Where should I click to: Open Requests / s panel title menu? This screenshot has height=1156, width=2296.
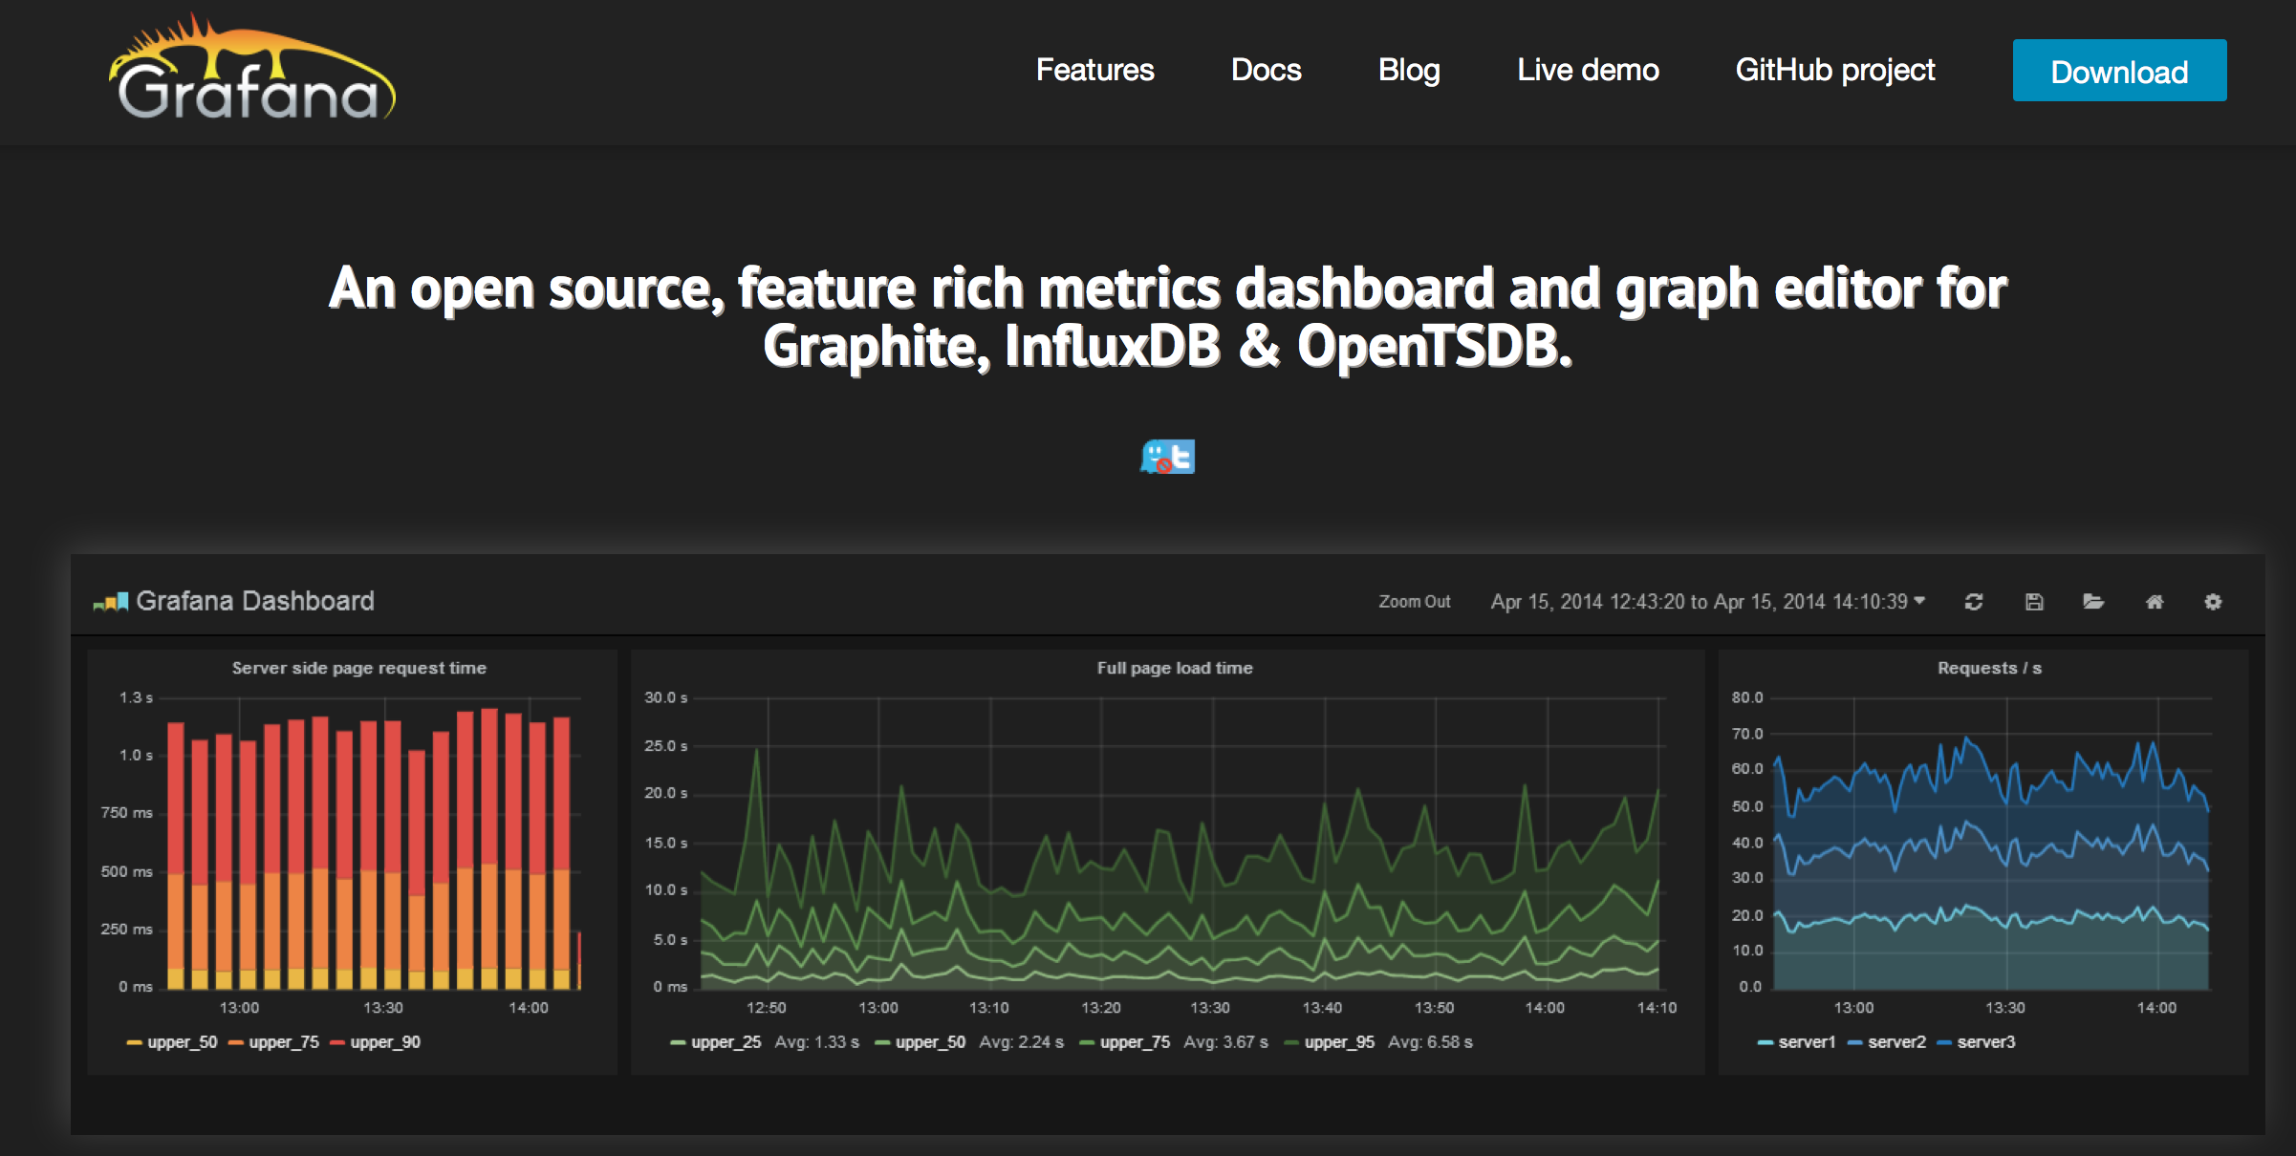tap(1989, 668)
